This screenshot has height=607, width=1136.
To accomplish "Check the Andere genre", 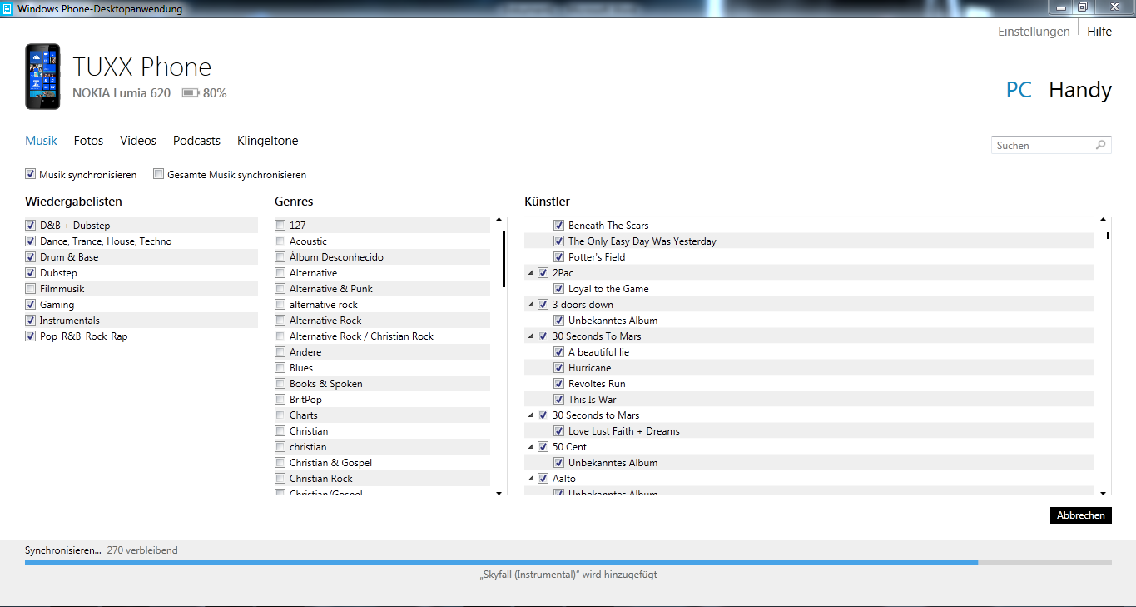I will 280,352.
